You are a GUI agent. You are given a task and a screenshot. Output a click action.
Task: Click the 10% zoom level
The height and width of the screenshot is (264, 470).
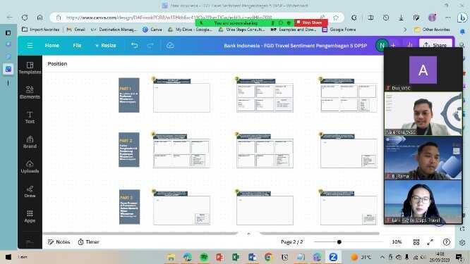pyautogui.click(x=397, y=242)
